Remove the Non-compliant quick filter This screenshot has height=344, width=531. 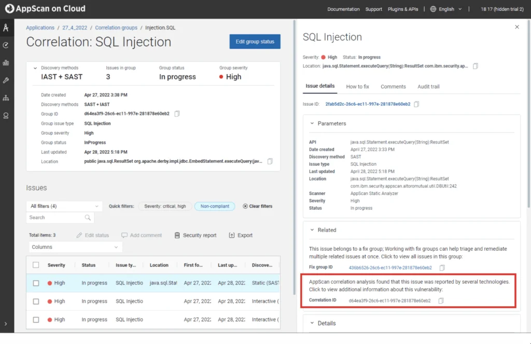pyautogui.click(x=214, y=206)
